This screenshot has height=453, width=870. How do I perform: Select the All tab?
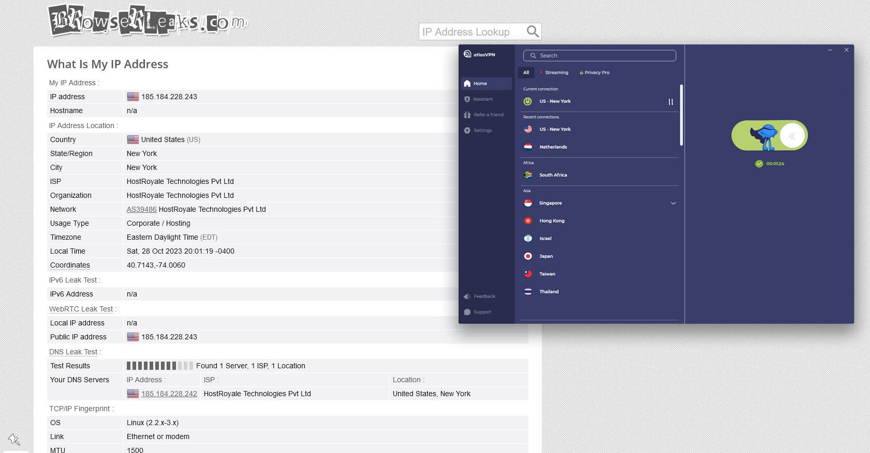coord(526,72)
